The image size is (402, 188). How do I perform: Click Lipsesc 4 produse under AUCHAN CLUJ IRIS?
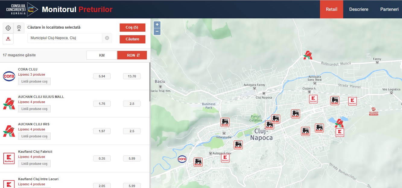(32, 129)
